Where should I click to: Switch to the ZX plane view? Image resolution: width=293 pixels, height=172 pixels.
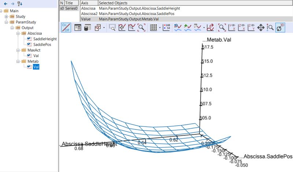pyautogui.click(x=242, y=28)
